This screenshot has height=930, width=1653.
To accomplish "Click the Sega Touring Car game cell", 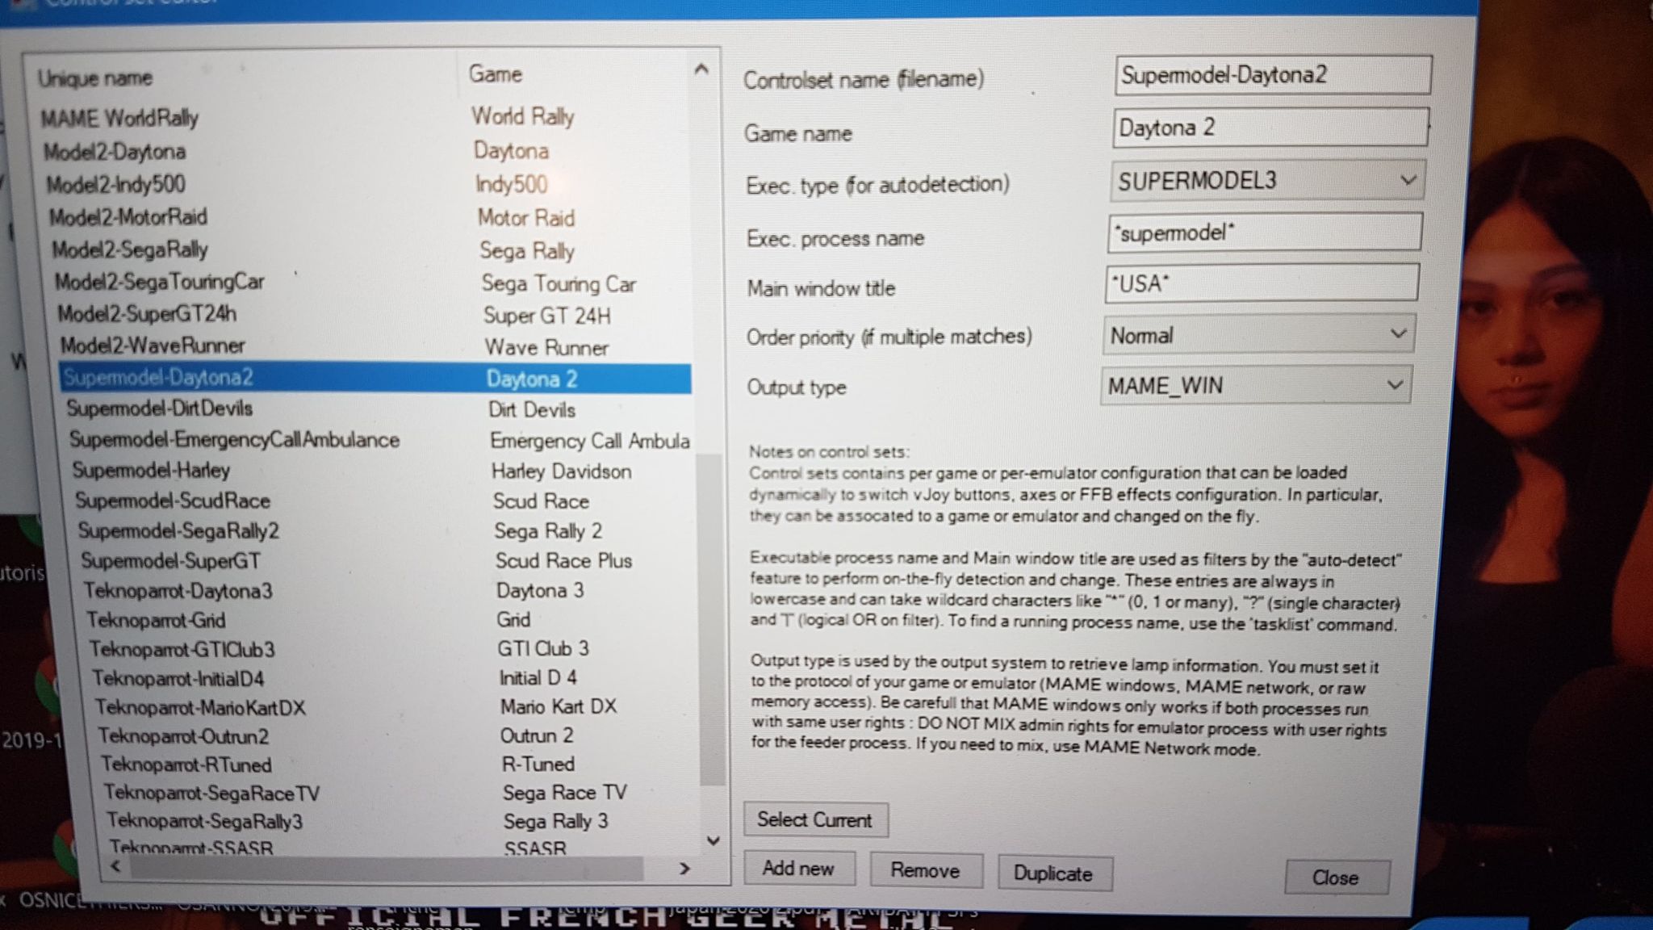I will (559, 283).
